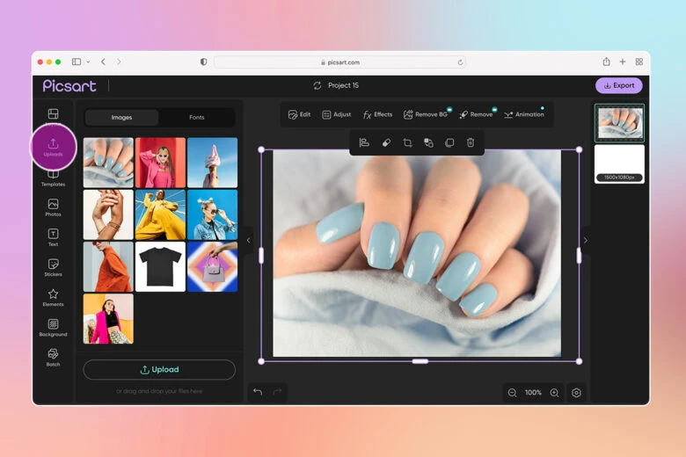Undo the last action

[x=258, y=392]
